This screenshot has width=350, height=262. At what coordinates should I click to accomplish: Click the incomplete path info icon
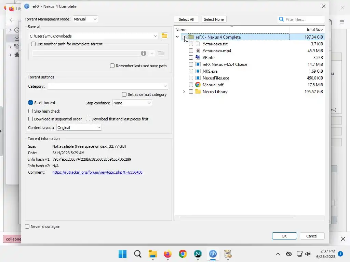144,53
